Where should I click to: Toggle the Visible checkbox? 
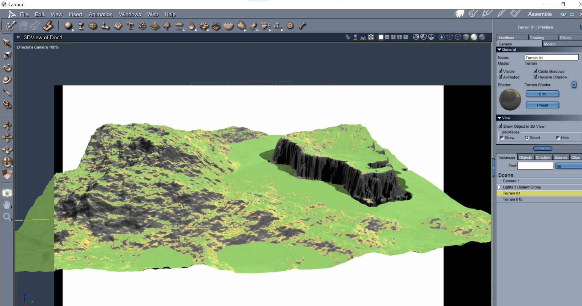500,71
